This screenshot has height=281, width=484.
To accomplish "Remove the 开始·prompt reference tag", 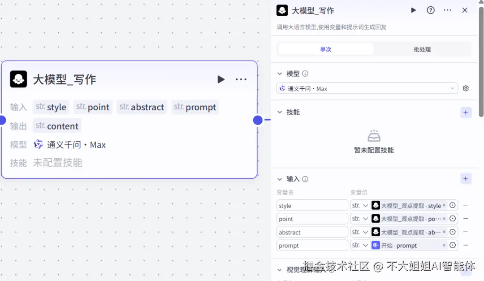I will point(444,245).
